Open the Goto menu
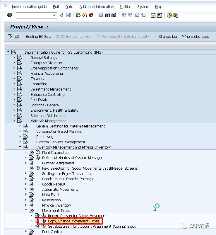The image size is (216, 235). pyautogui.click(x=69, y=7)
